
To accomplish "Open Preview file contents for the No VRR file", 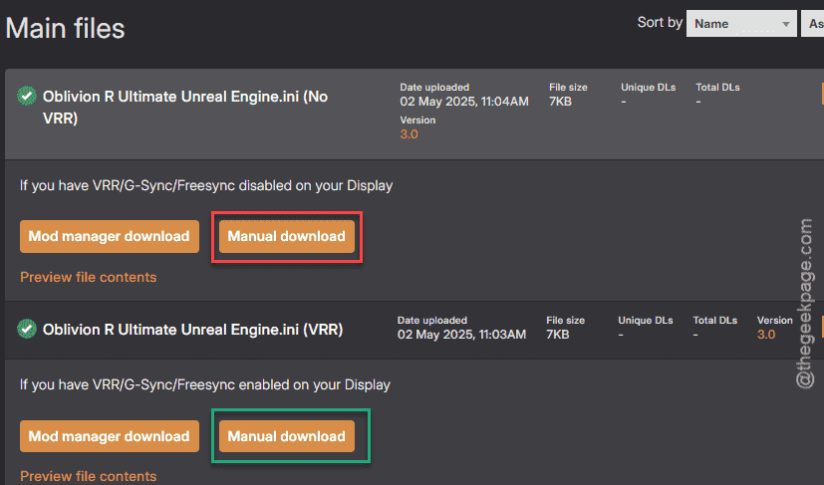I will pyautogui.click(x=89, y=277).
